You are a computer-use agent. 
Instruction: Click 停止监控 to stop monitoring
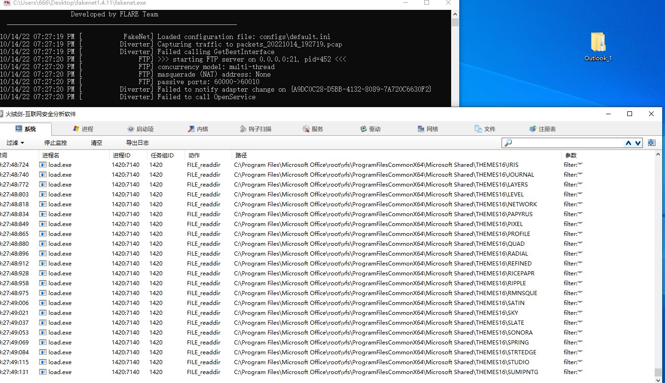[x=56, y=143]
